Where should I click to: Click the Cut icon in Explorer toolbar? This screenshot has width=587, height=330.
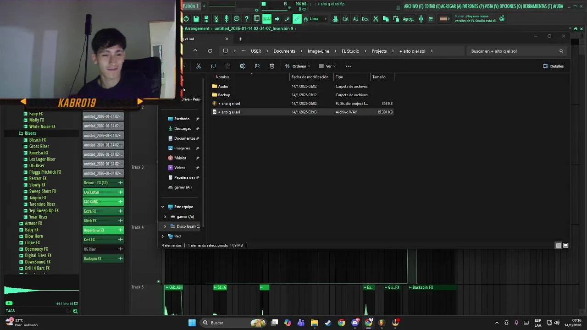pyautogui.click(x=199, y=66)
